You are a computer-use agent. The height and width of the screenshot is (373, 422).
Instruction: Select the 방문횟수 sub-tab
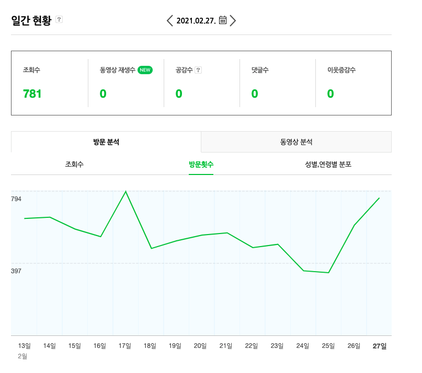click(201, 165)
